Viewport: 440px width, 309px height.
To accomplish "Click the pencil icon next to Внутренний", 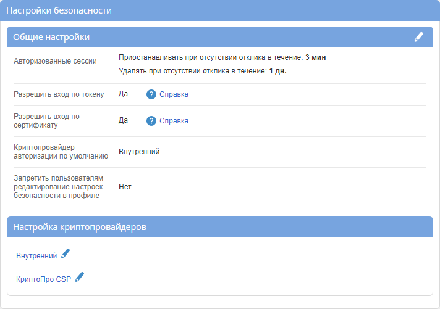I will (x=66, y=254).
